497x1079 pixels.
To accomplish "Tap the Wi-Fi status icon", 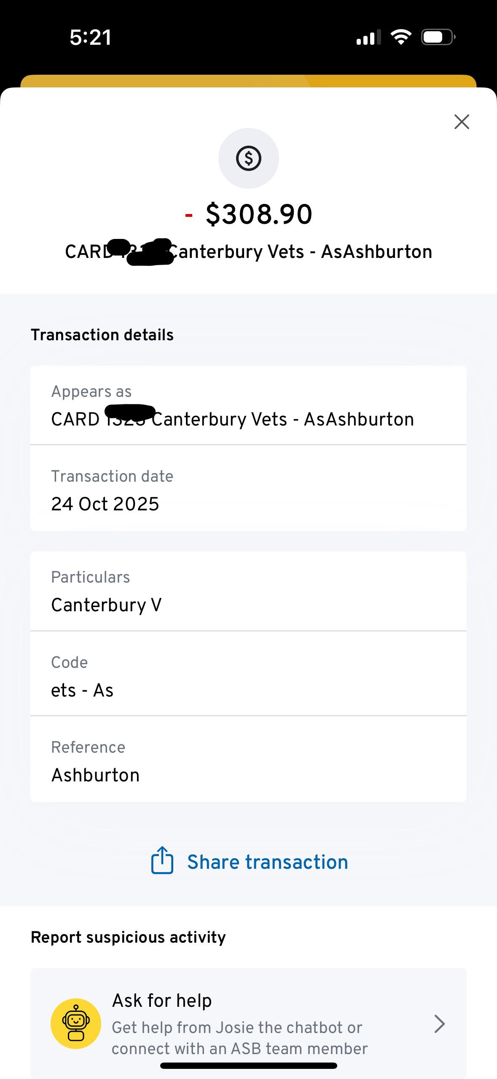I will click(401, 37).
